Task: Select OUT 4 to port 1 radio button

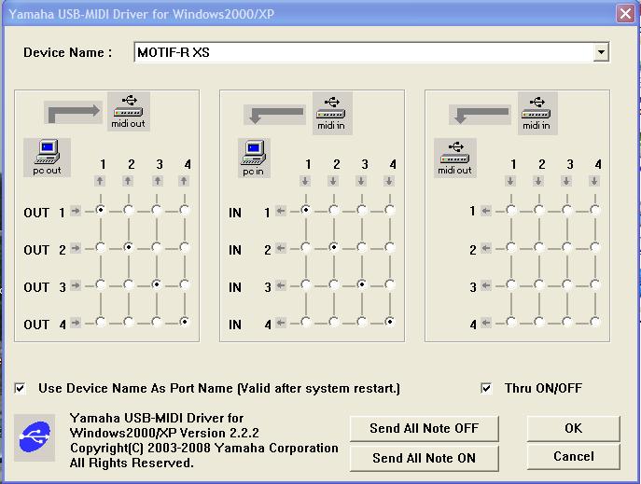Action: tap(101, 322)
